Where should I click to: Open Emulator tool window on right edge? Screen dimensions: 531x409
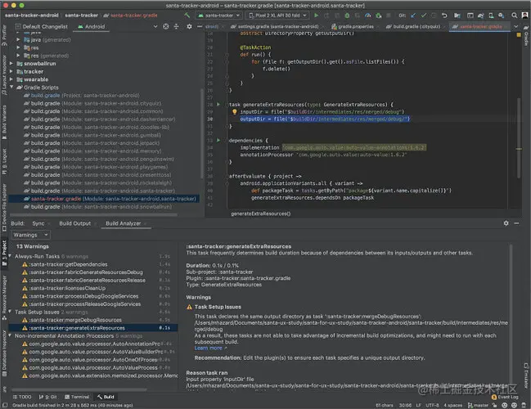tap(526, 375)
